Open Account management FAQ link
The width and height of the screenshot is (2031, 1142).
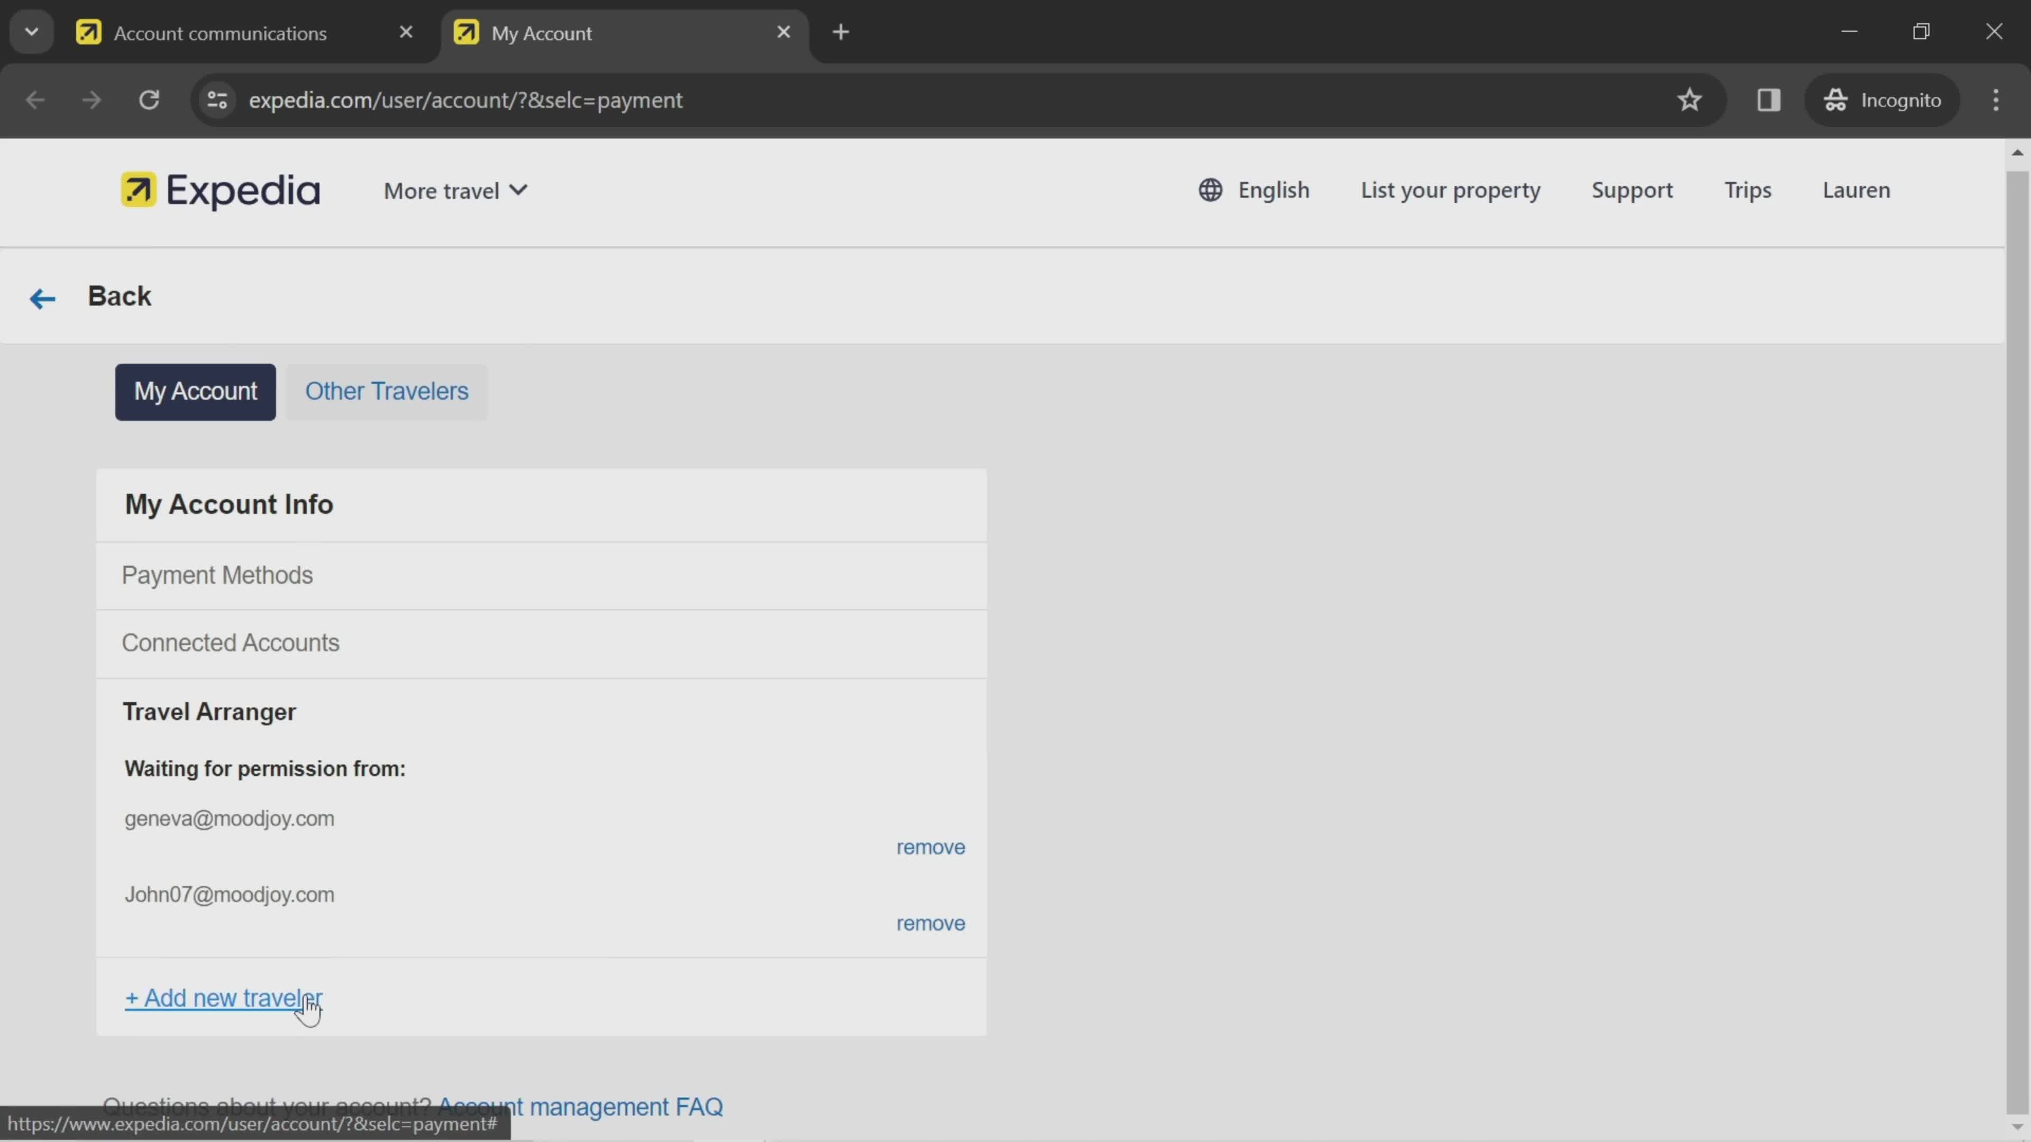point(579,1106)
